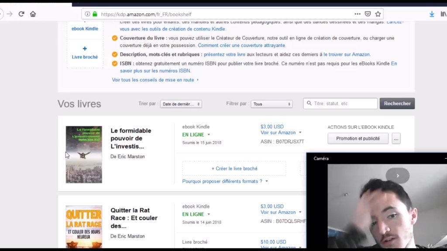This screenshot has height=251, width=447.
Task: Open site information icon in address bar
Action: pos(87,14)
